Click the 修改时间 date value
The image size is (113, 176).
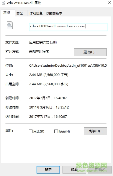click(49, 107)
